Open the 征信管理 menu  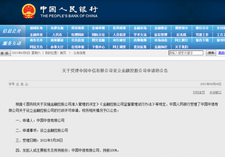click(161, 35)
